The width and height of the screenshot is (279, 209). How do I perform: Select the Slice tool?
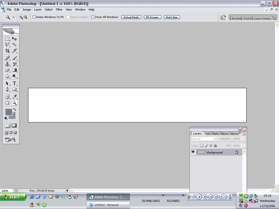click(14, 51)
